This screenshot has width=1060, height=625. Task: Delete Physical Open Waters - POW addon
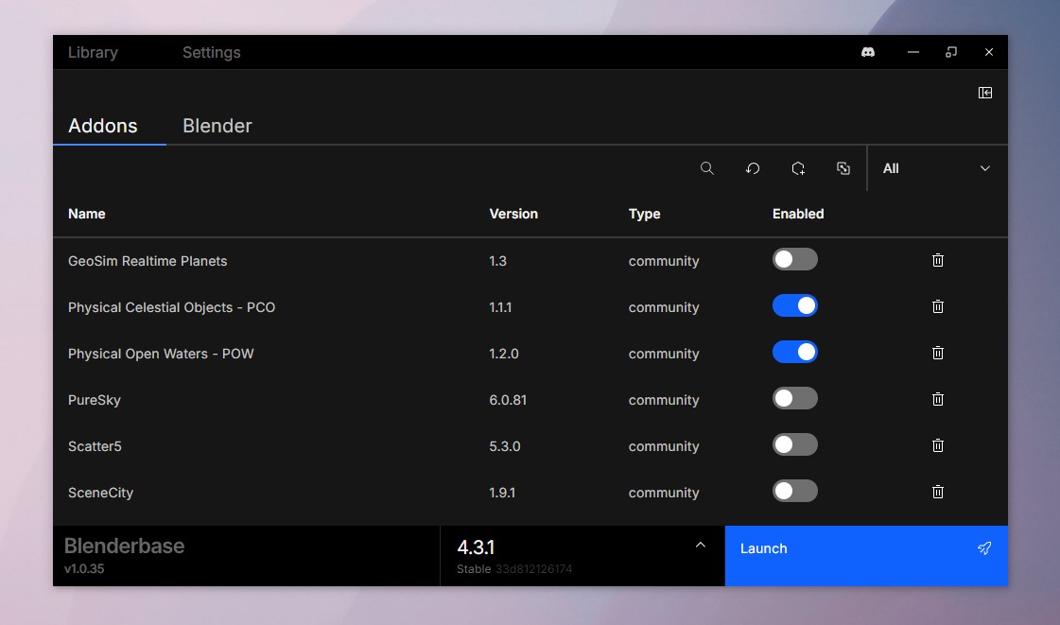click(938, 353)
